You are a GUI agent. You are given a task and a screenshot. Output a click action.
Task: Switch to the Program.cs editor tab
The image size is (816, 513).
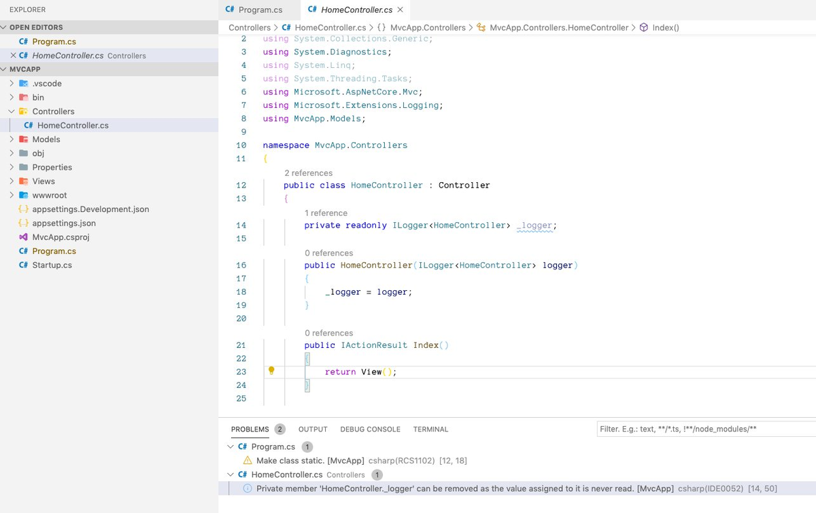pyautogui.click(x=259, y=10)
